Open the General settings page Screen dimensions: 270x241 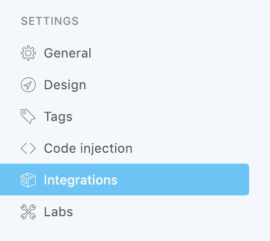(x=67, y=53)
